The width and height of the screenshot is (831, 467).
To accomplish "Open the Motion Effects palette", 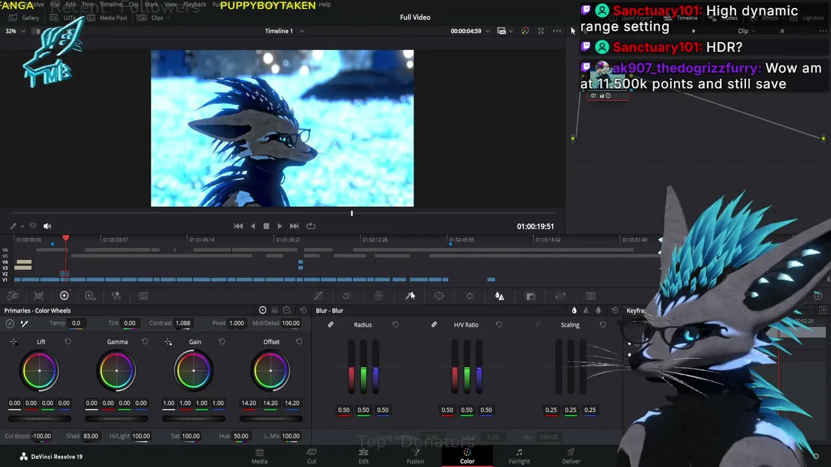I will pos(143,296).
